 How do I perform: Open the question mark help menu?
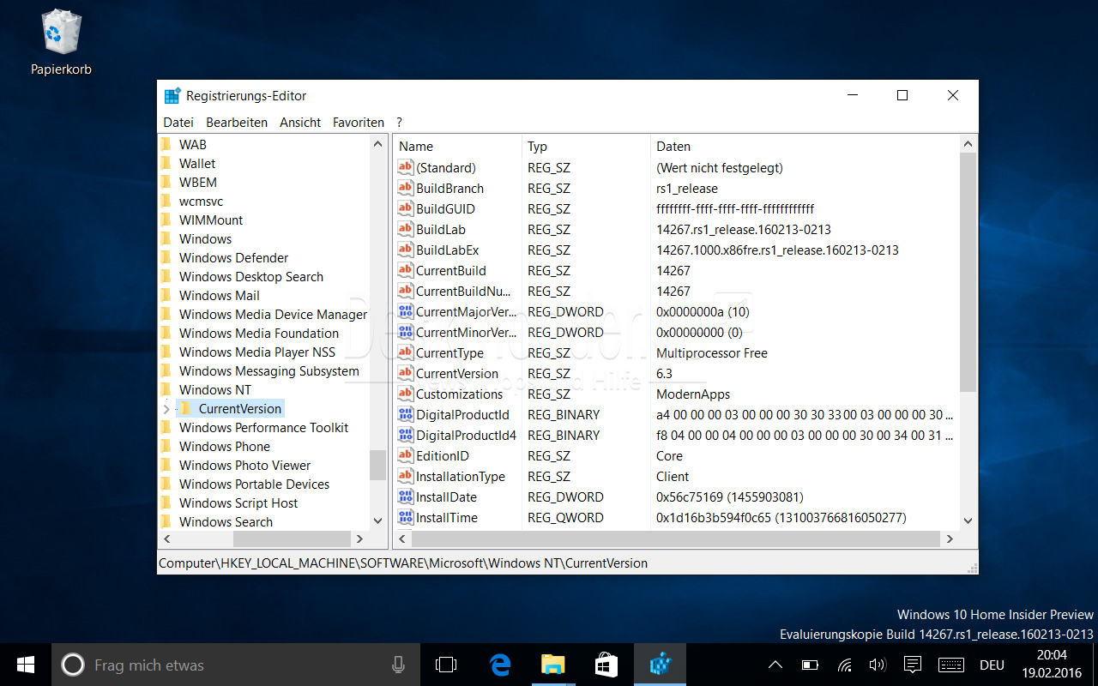tap(399, 123)
